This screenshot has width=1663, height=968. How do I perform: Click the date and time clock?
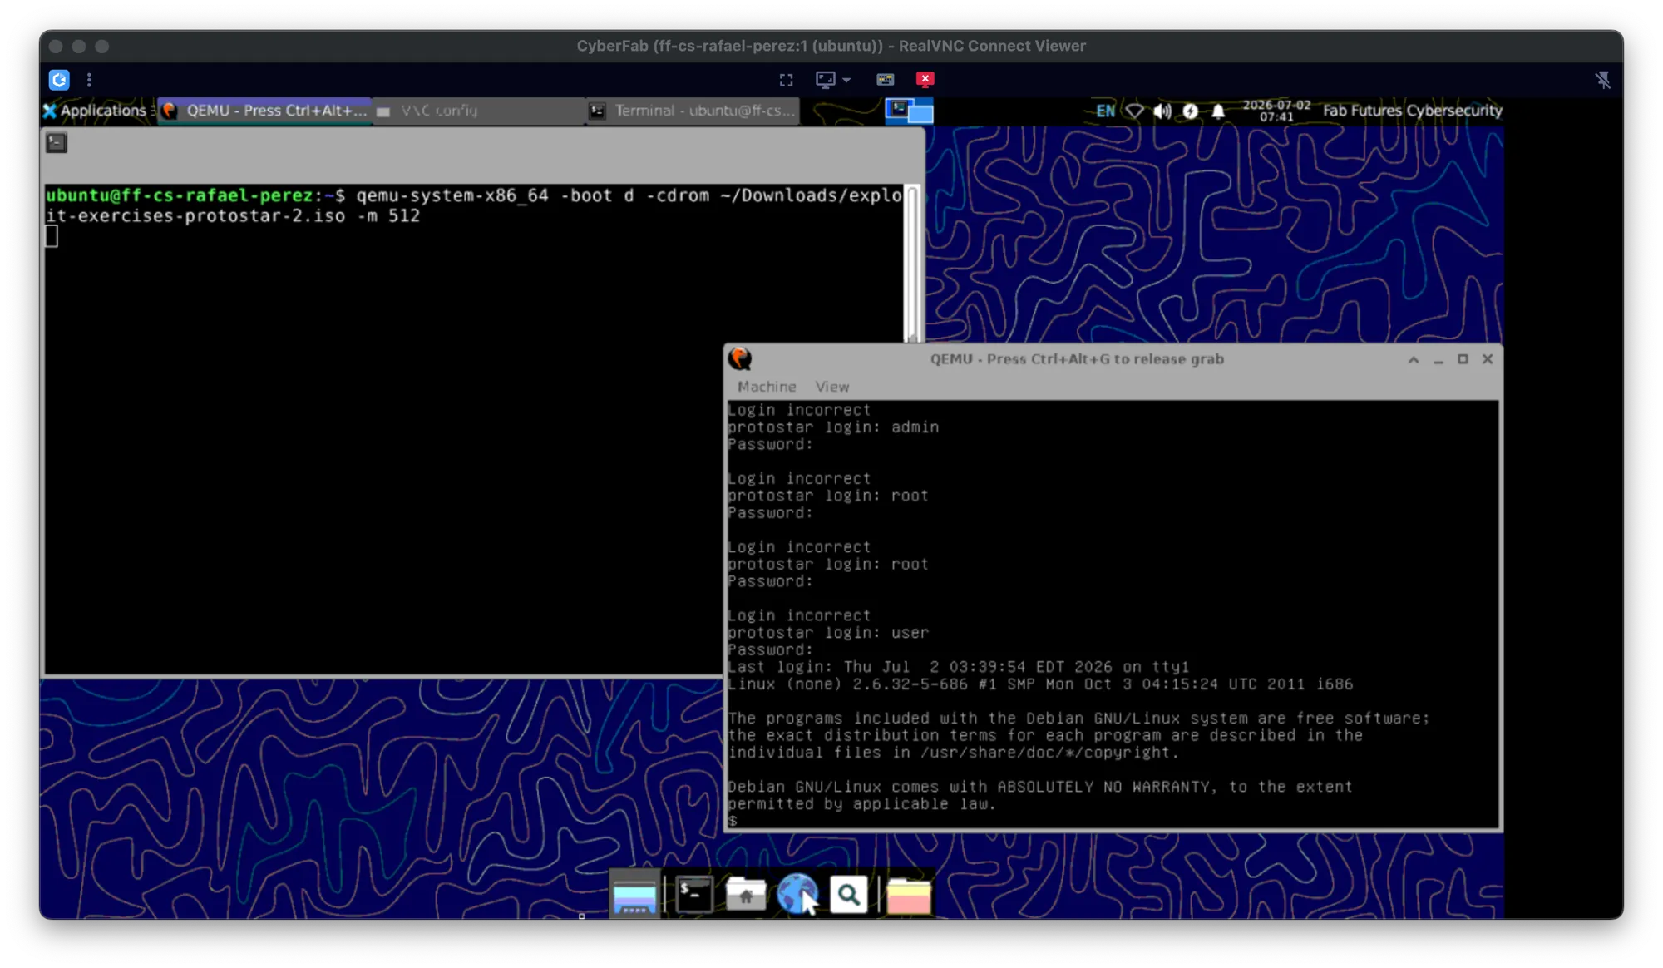click(1276, 111)
